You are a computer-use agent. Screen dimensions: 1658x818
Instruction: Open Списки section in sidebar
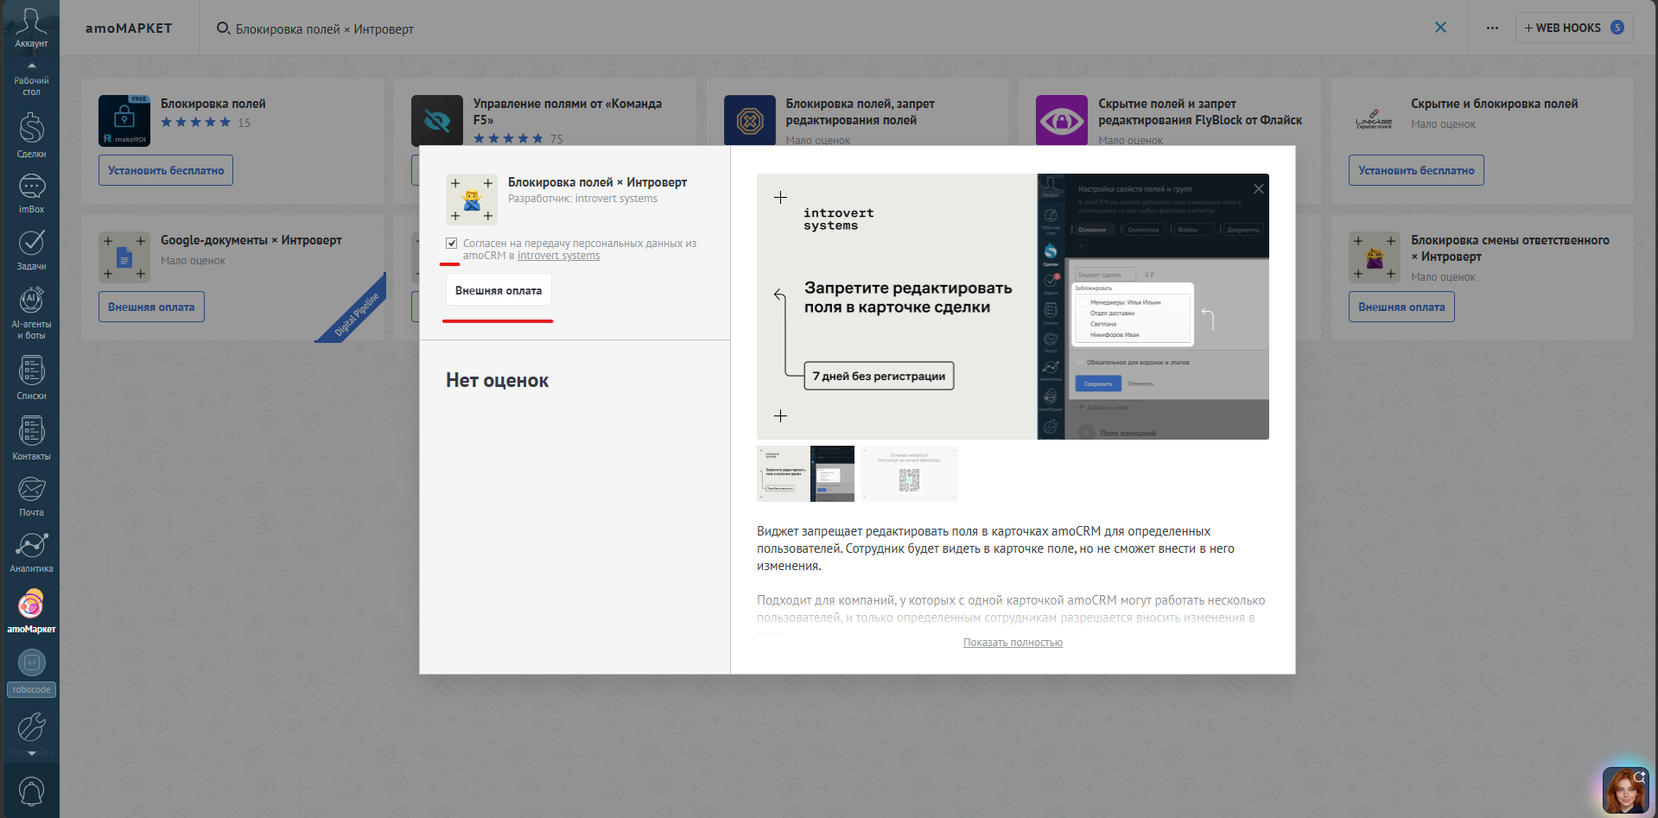31,377
